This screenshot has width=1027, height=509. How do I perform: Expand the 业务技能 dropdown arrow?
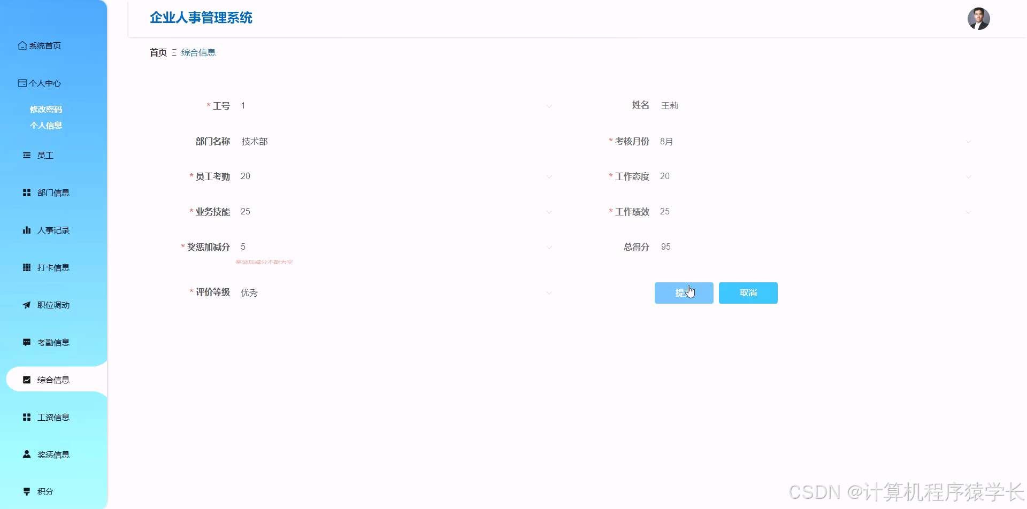click(549, 212)
